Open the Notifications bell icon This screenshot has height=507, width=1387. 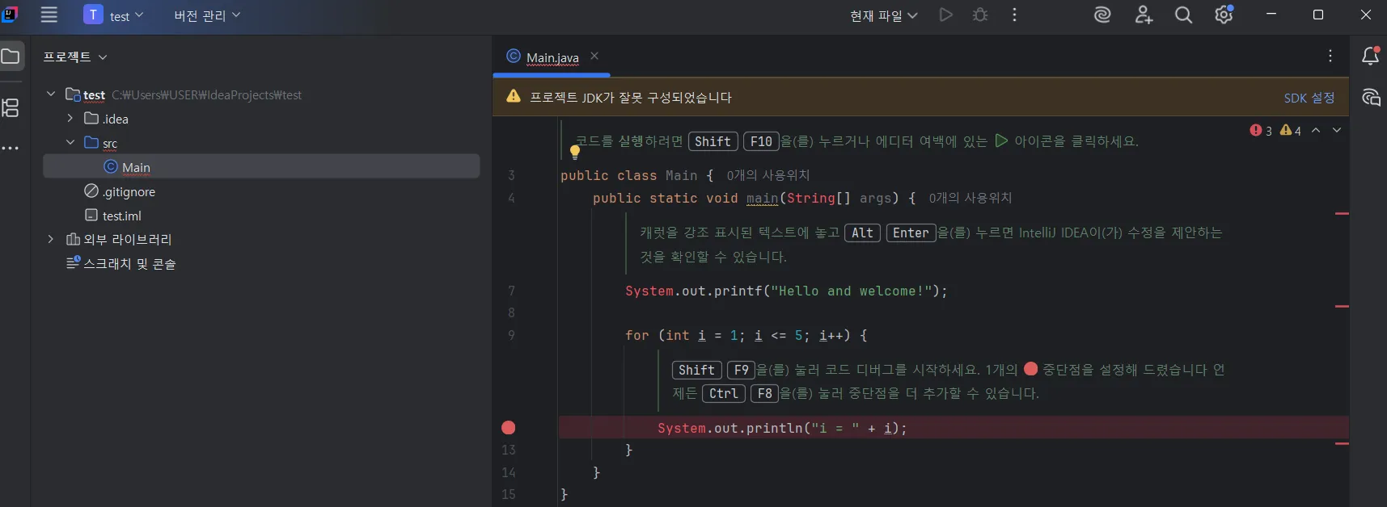[1371, 56]
